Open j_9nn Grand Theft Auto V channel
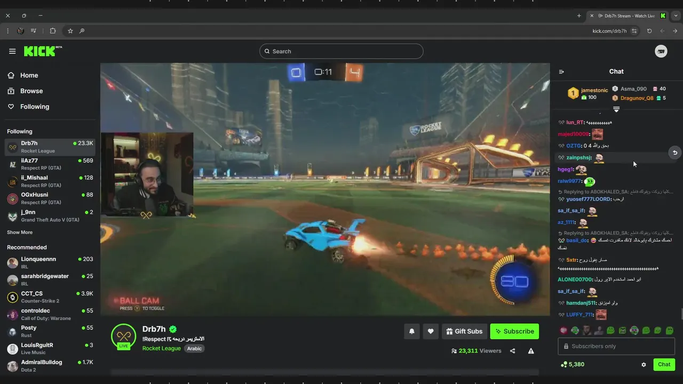This screenshot has width=683, height=384. click(50, 216)
